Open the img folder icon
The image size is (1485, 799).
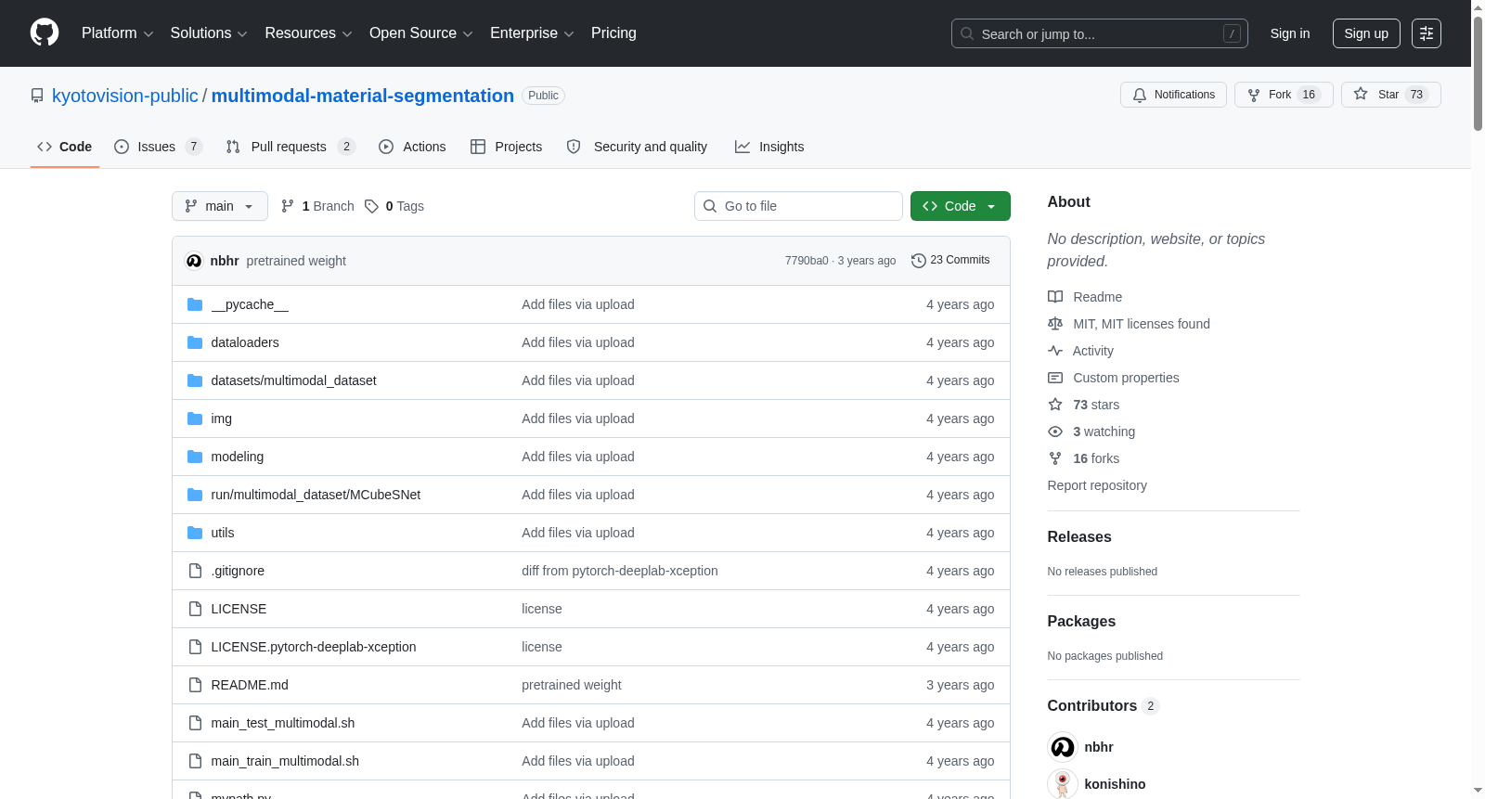pyautogui.click(x=195, y=419)
